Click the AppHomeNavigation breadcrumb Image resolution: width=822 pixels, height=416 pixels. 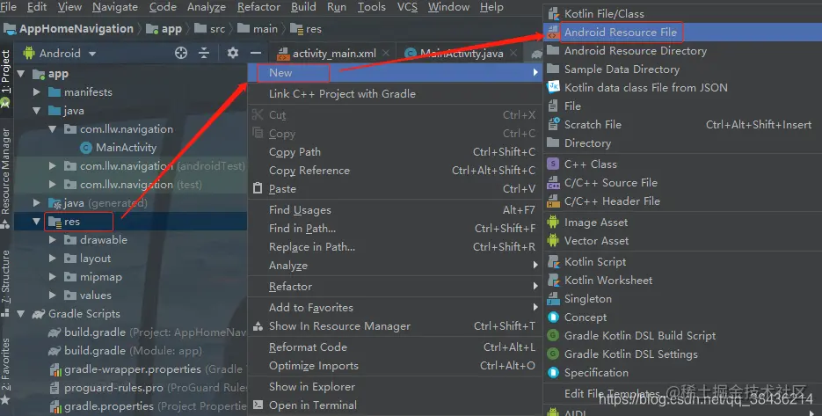pos(69,29)
